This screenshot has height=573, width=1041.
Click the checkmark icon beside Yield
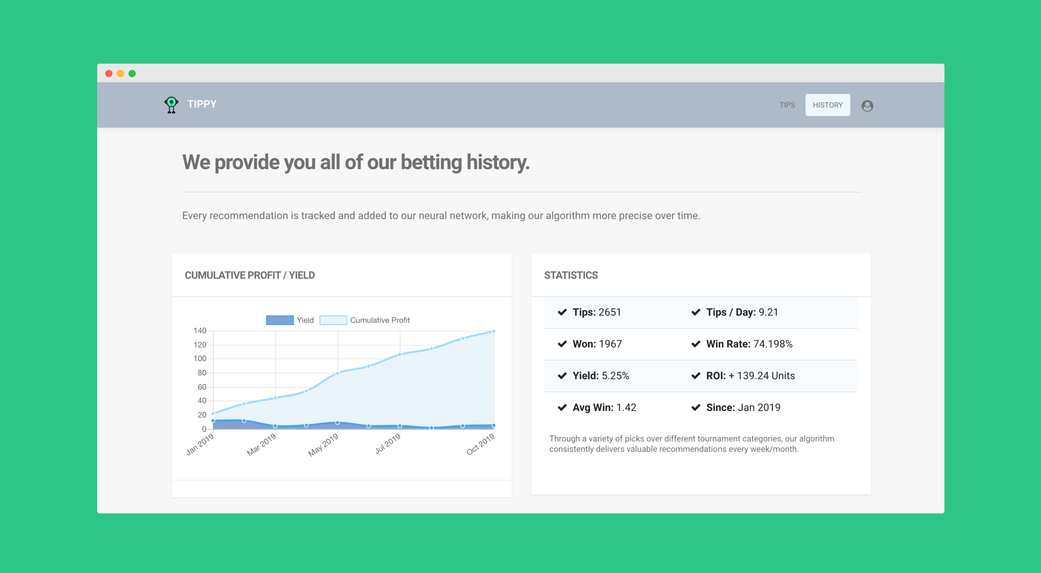pyautogui.click(x=562, y=376)
